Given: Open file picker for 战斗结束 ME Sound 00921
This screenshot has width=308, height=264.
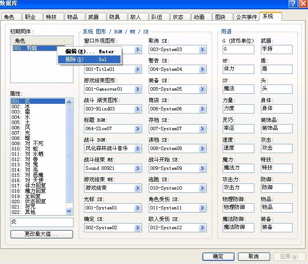Looking at the screenshot, I should coord(138,169).
